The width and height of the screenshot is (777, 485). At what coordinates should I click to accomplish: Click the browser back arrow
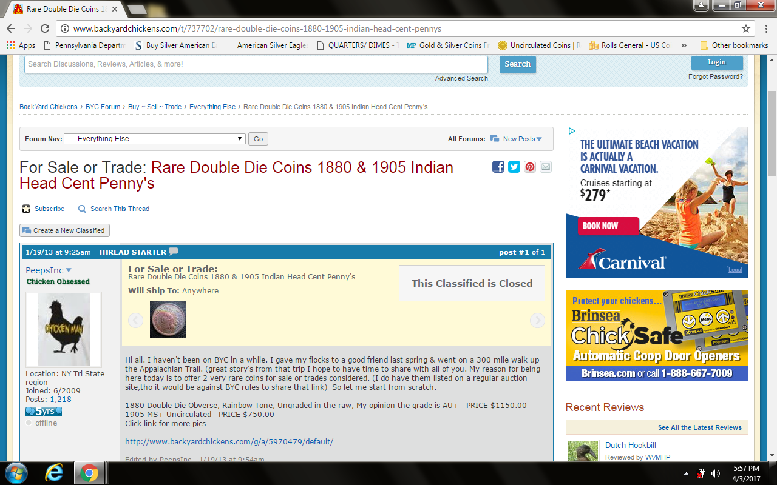(x=11, y=28)
